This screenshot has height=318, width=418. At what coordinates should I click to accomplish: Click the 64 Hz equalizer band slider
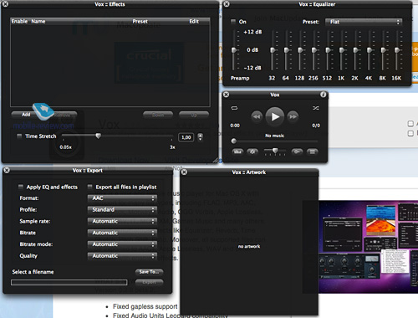(286, 50)
